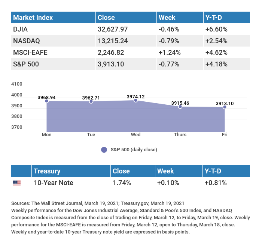Click Thursday's 3915.46 data point
262x247 pixels.
point(180,107)
